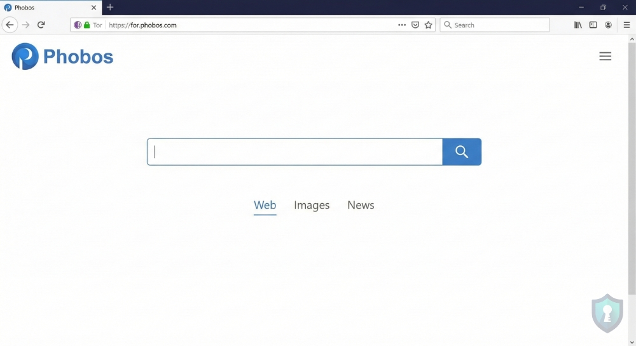
Task: Show site info via padlock icon
Action: 87,25
